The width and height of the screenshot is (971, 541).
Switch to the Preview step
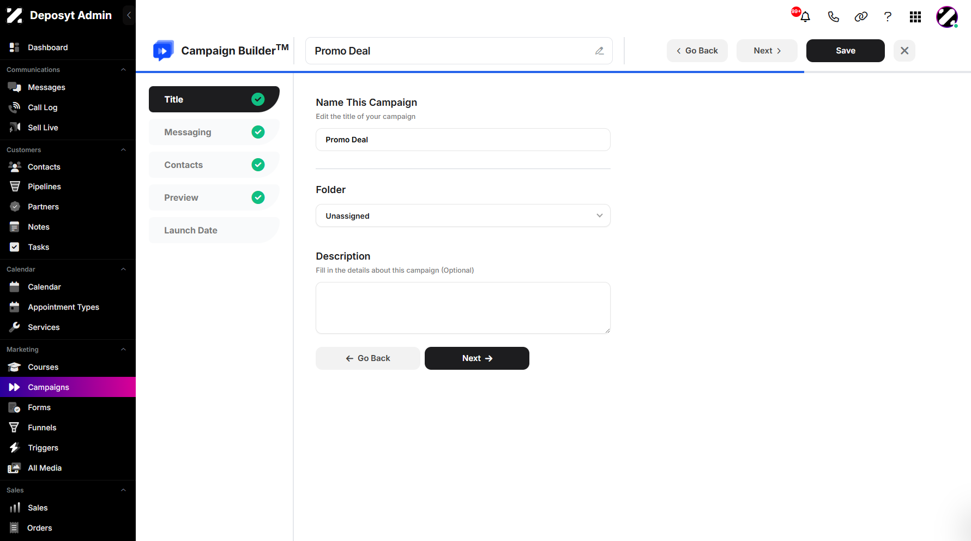tap(214, 197)
